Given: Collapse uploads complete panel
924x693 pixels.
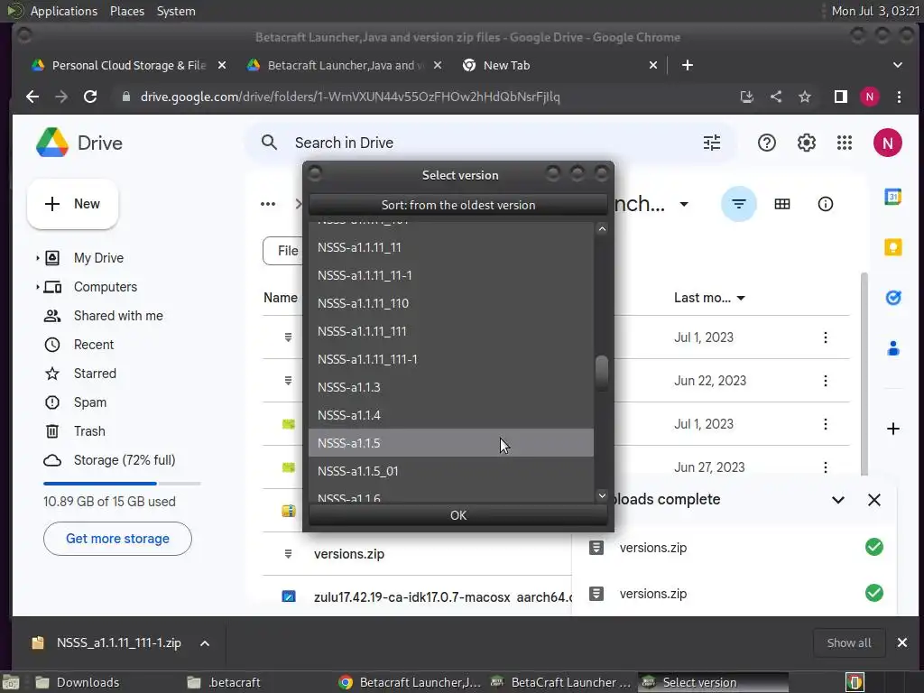Looking at the screenshot, I should pyautogui.click(x=838, y=500).
